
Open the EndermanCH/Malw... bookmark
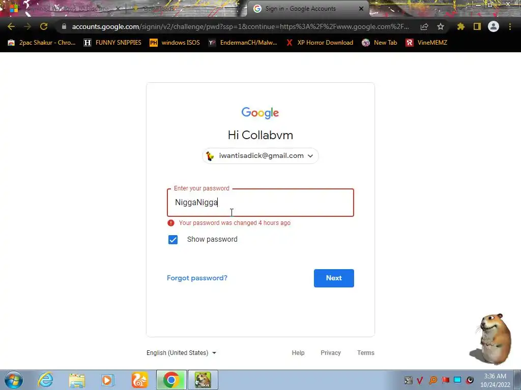pos(243,43)
